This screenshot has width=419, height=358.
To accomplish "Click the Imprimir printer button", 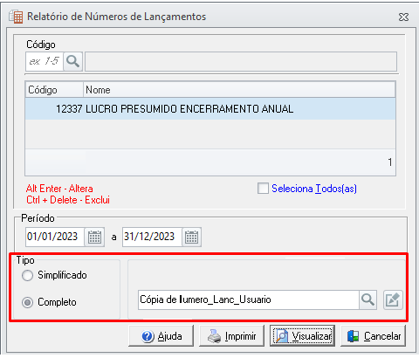I will click(x=231, y=336).
